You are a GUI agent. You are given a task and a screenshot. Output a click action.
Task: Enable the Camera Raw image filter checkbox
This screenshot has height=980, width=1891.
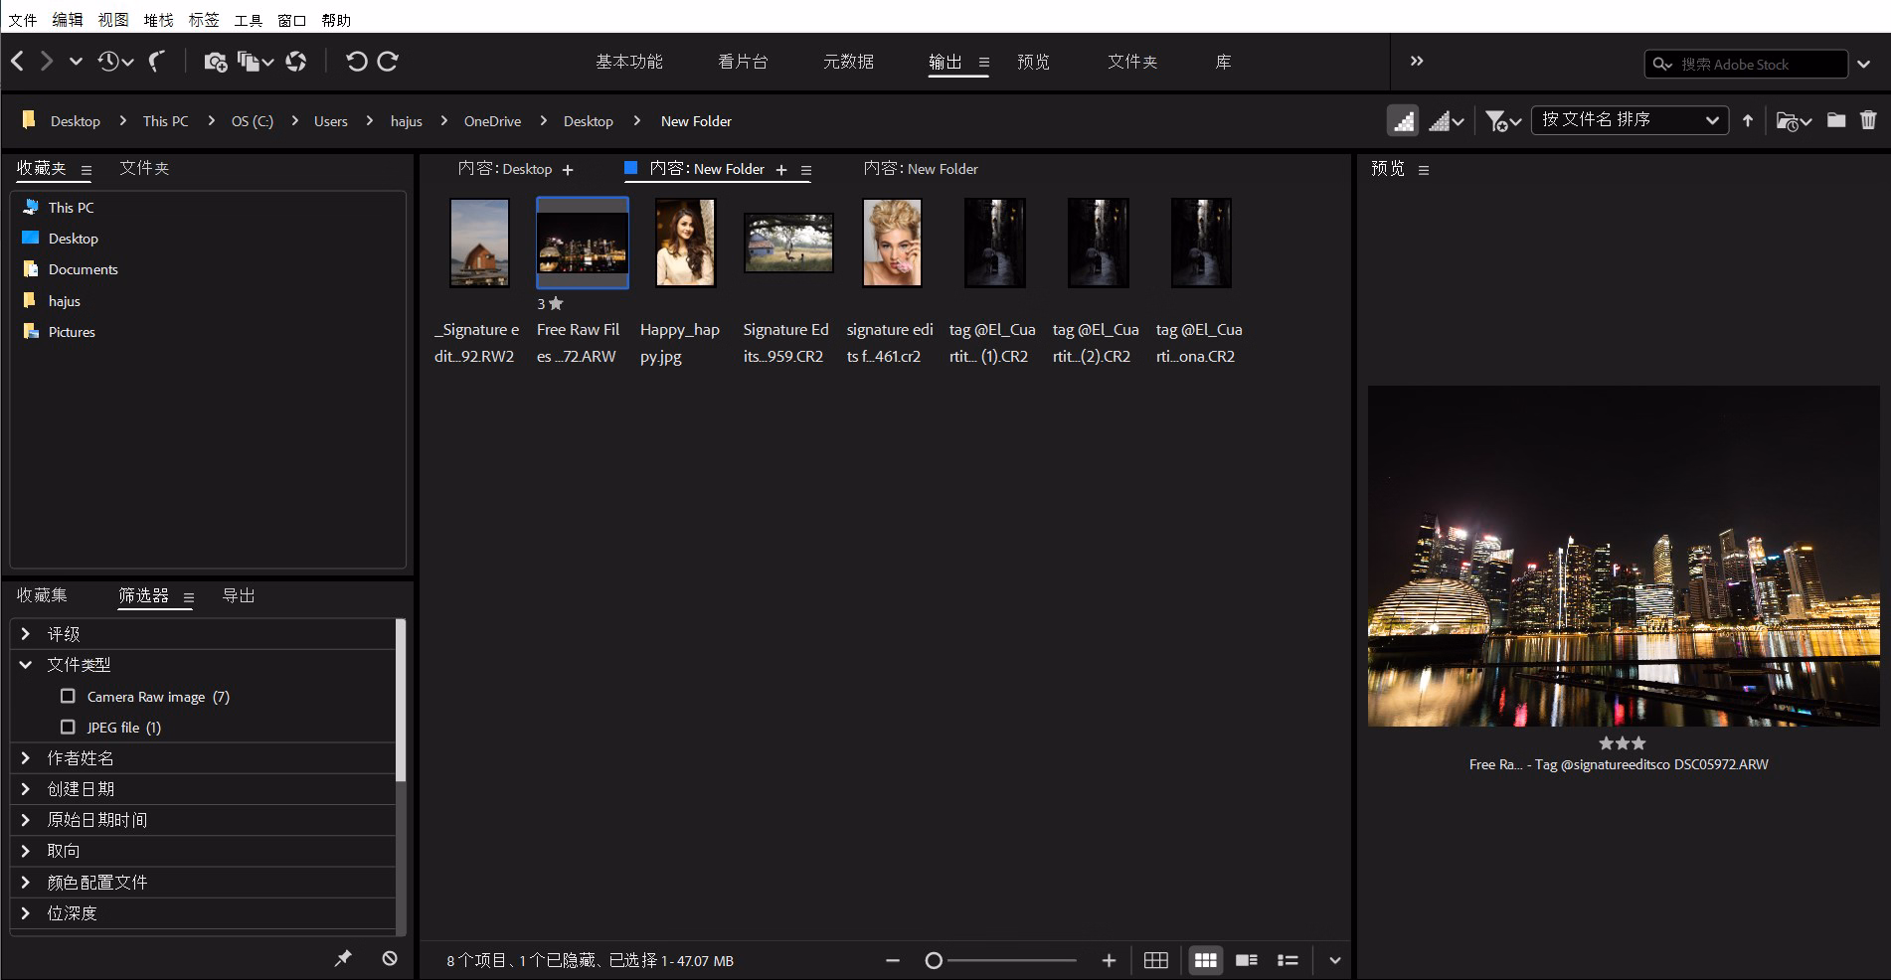point(68,696)
